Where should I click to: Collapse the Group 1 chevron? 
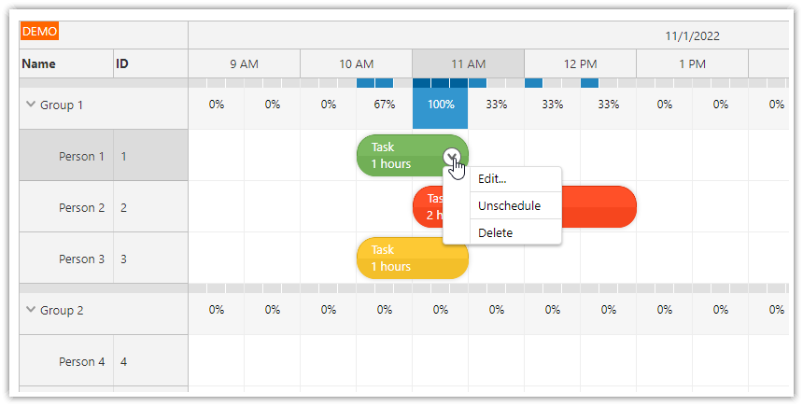[x=31, y=105]
